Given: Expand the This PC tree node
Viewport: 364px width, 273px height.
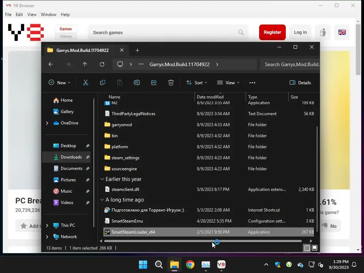Looking at the screenshot, I should click(x=47, y=225).
